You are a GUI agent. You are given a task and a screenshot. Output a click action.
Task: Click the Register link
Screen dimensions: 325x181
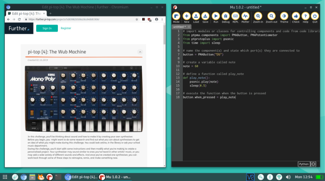coord(66,28)
